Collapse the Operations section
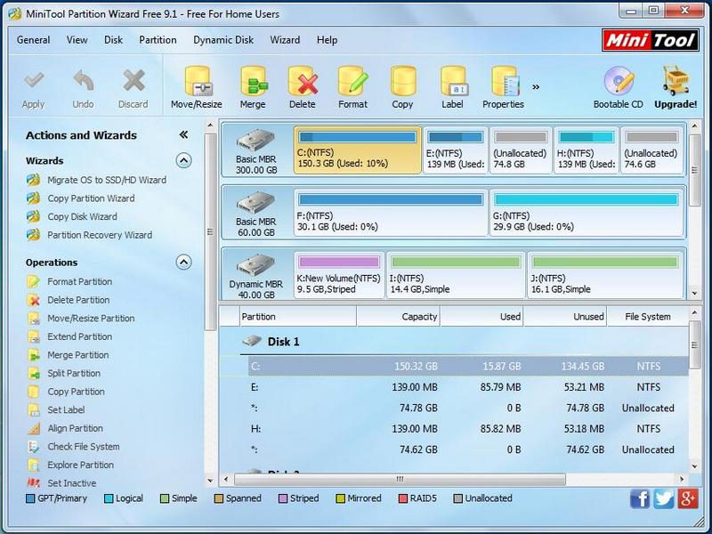712x534 pixels. pyautogui.click(x=183, y=262)
